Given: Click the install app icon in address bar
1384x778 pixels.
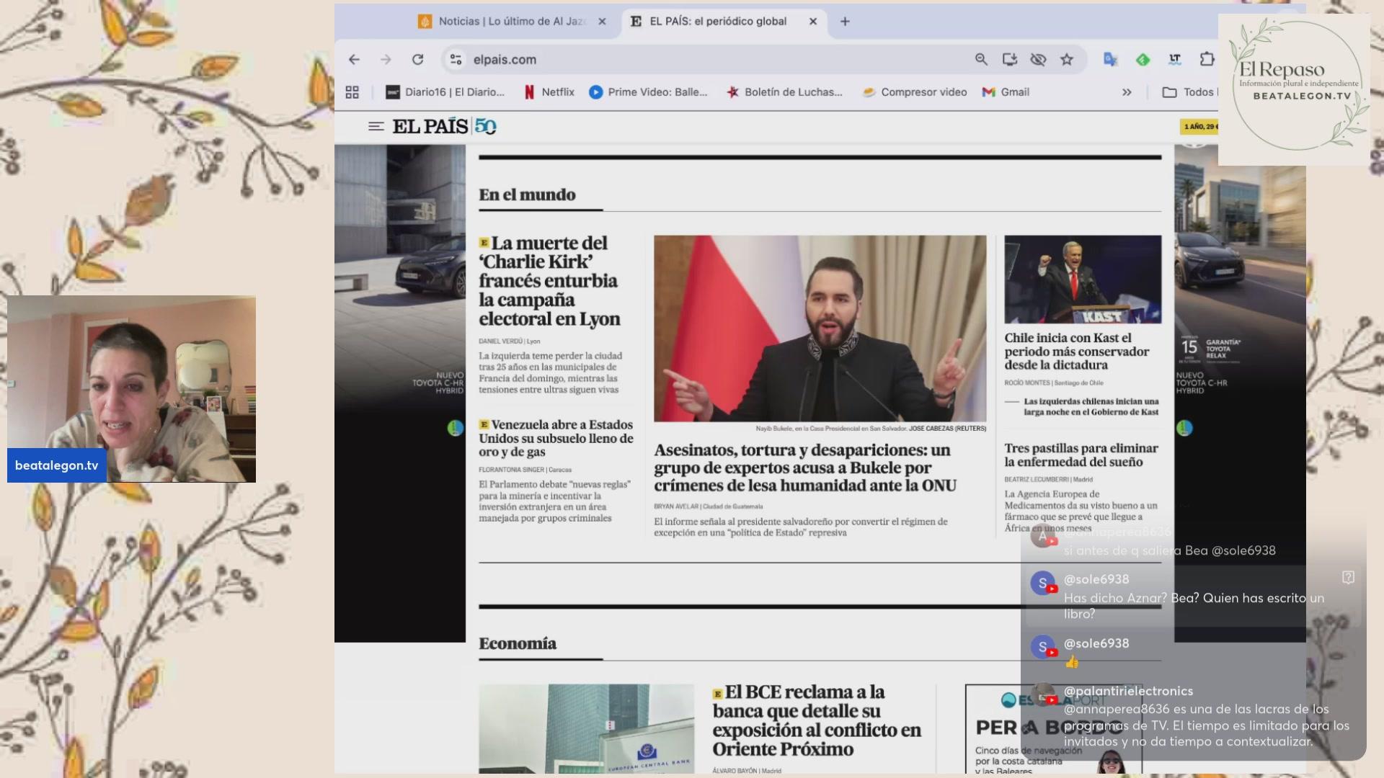Looking at the screenshot, I should pyautogui.click(x=1009, y=60).
